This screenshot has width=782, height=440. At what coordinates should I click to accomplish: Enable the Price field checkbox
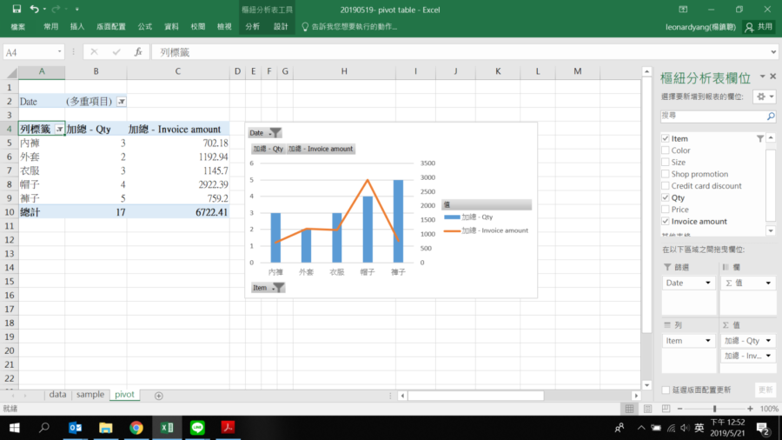click(x=666, y=210)
